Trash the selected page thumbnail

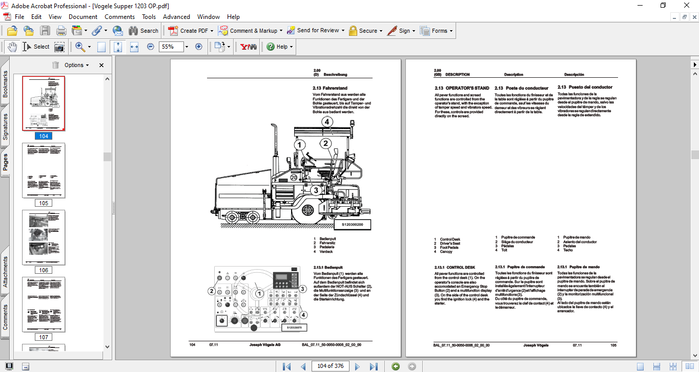point(55,65)
